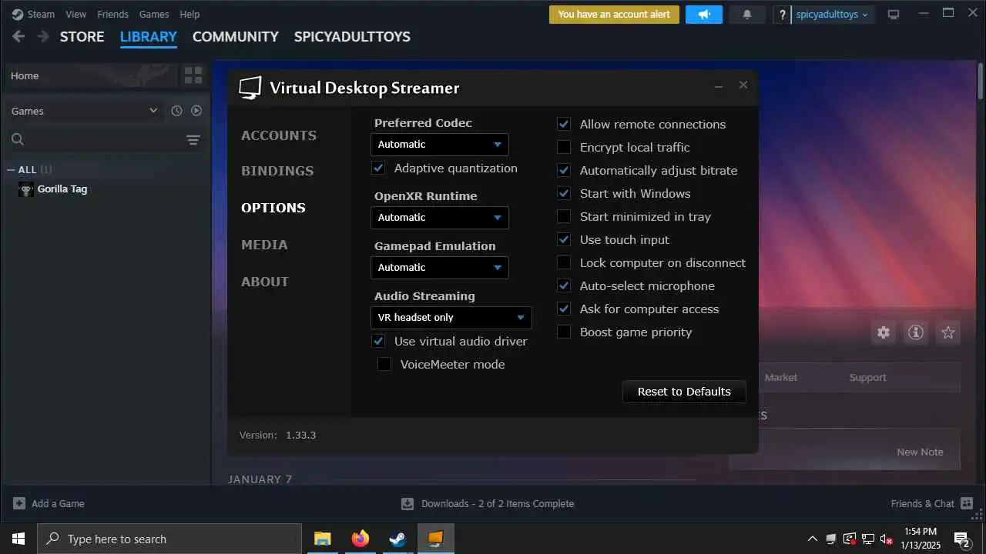
Task: Open the Windows notification center icon
Action: [961, 539]
